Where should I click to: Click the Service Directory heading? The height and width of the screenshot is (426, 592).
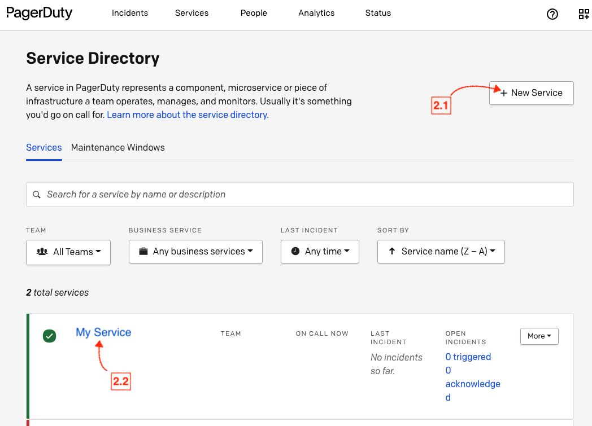tap(93, 58)
